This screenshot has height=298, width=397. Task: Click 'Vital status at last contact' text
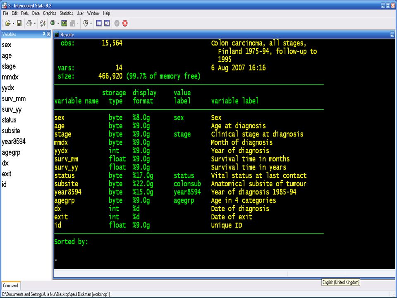pyautogui.click(x=259, y=175)
